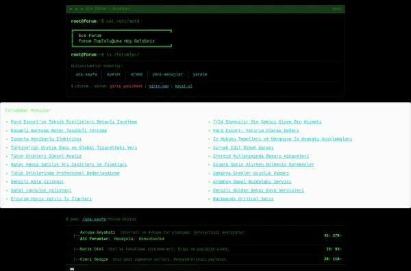Open the Avrupa Seyahati forum
The image size is (411, 271).
[x=97, y=233]
